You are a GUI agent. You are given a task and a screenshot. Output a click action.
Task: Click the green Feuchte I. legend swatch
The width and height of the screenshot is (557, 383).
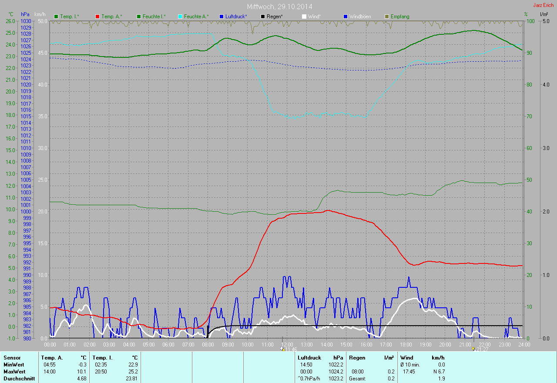pos(139,17)
